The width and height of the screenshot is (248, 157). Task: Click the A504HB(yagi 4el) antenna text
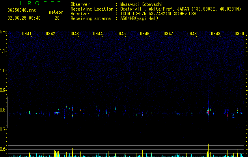tap(139, 18)
